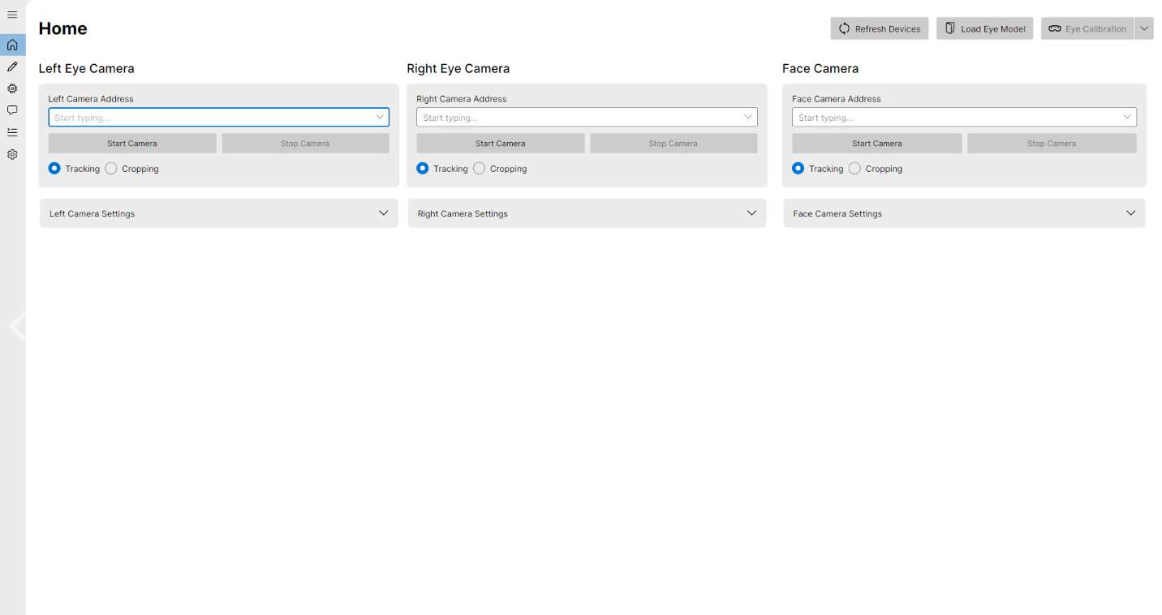Click the Load Eye Model button
This screenshot has width=1162, height=615.
point(984,28)
